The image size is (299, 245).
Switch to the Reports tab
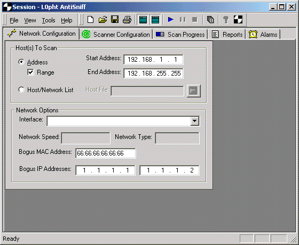tap(227, 35)
